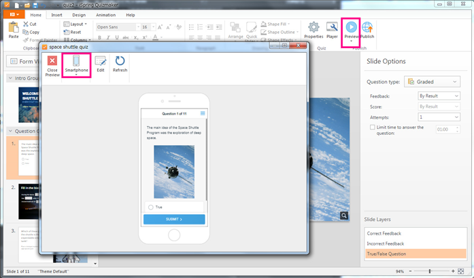
Task: Click the open folder icon in the quick access bar
Action: coord(27,5)
